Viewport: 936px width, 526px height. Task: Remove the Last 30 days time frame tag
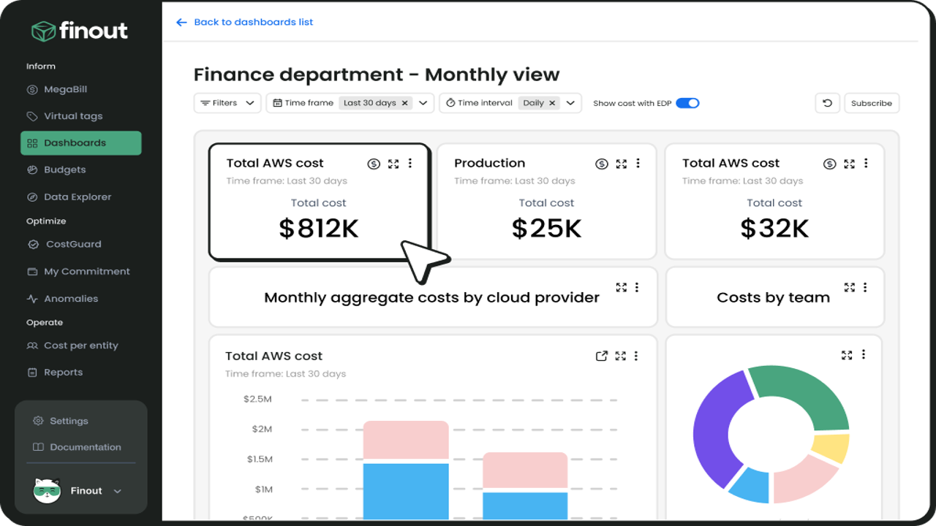point(404,103)
